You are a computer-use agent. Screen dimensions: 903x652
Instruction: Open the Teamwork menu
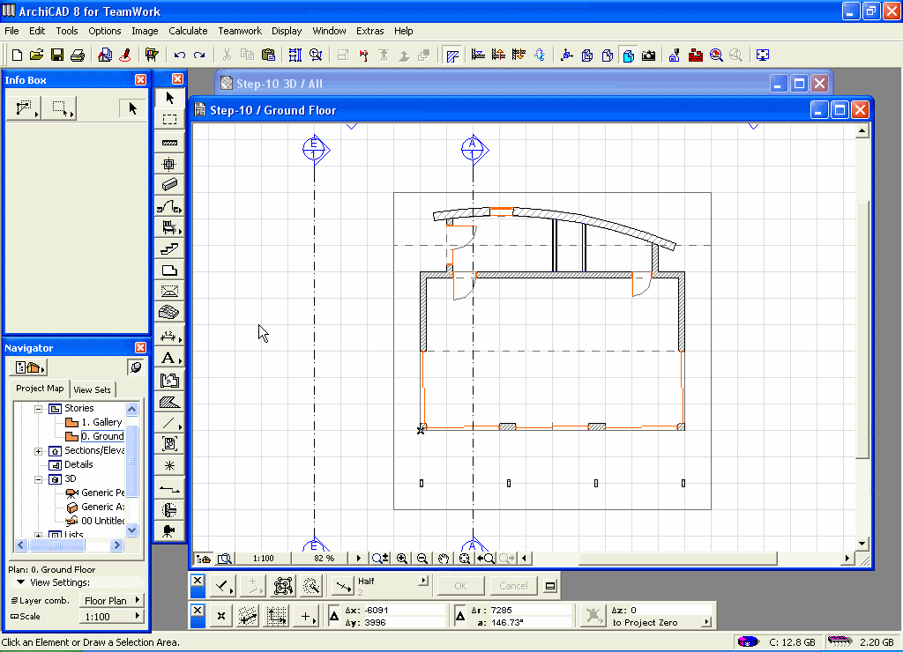click(240, 31)
